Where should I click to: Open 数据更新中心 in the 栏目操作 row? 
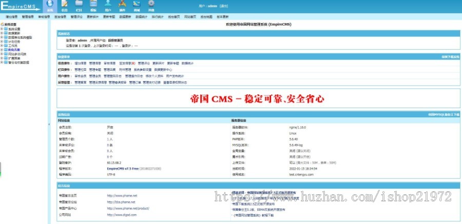163,70
